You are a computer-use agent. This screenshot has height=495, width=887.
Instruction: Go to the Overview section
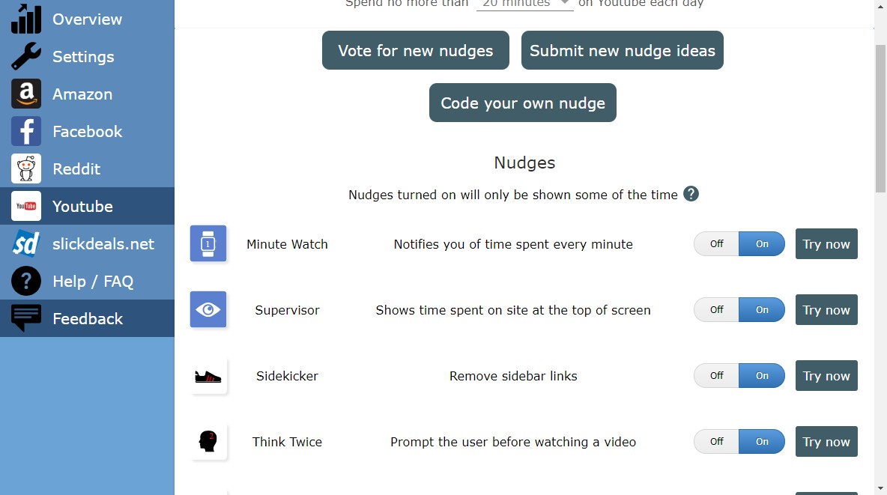tap(86, 19)
